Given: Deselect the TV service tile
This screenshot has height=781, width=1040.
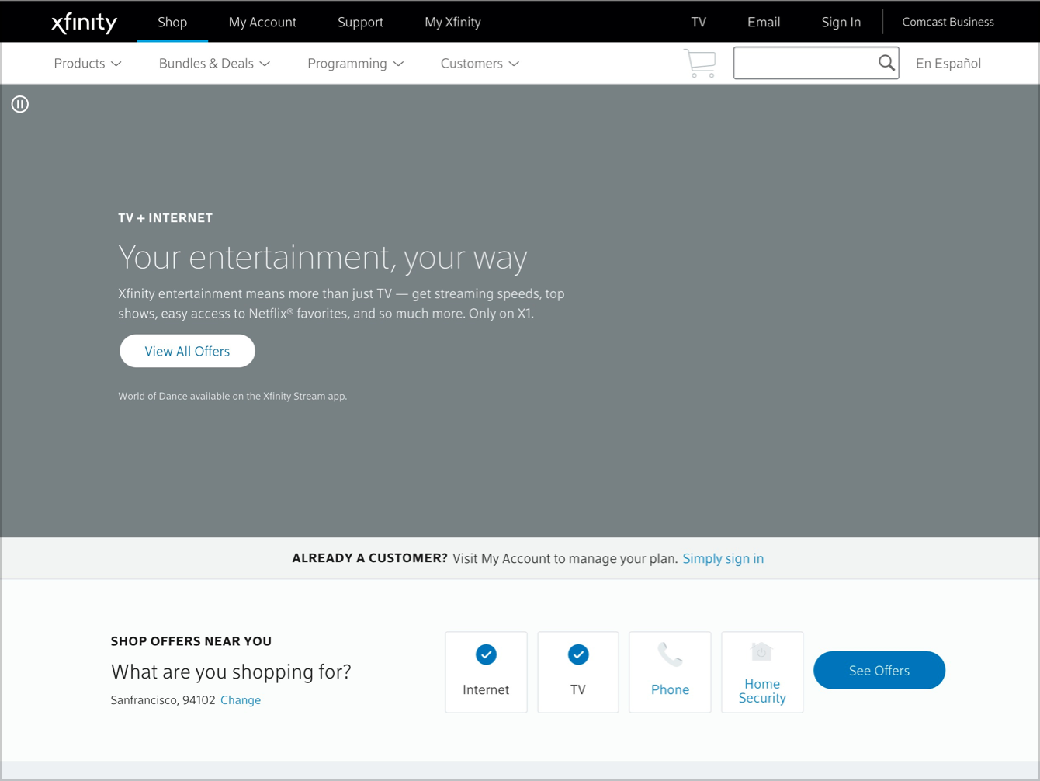Looking at the screenshot, I should pyautogui.click(x=578, y=672).
